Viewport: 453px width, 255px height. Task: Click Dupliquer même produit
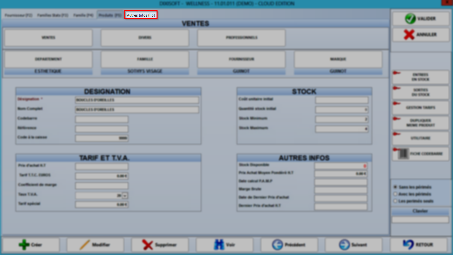(421, 123)
